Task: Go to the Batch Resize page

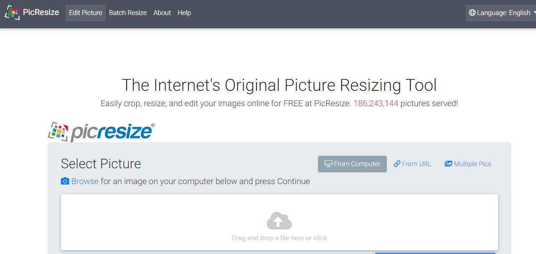Action: click(x=128, y=13)
